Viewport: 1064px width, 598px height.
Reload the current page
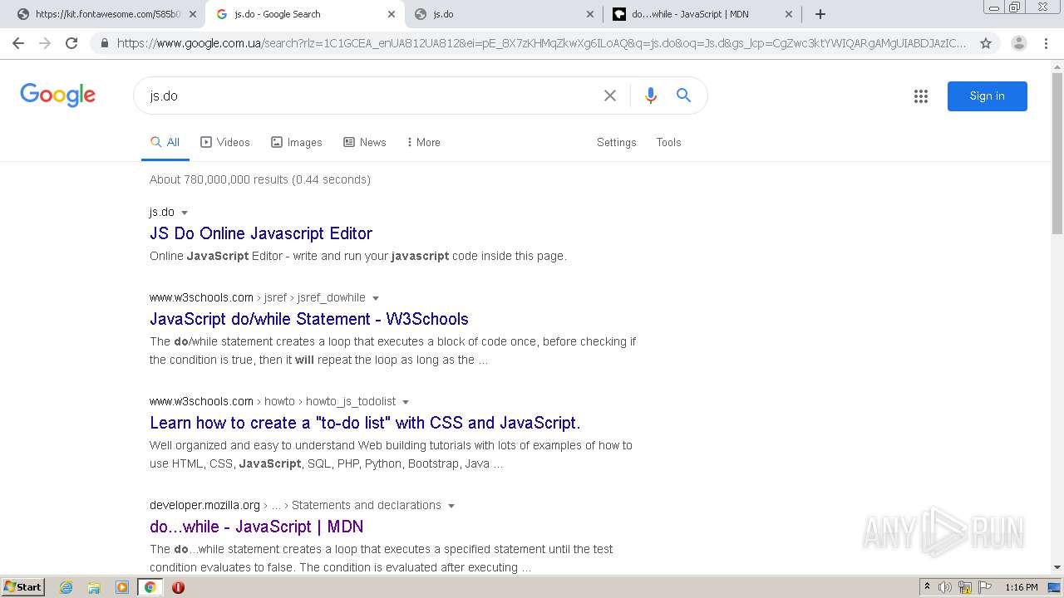click(x=71, y=43)
